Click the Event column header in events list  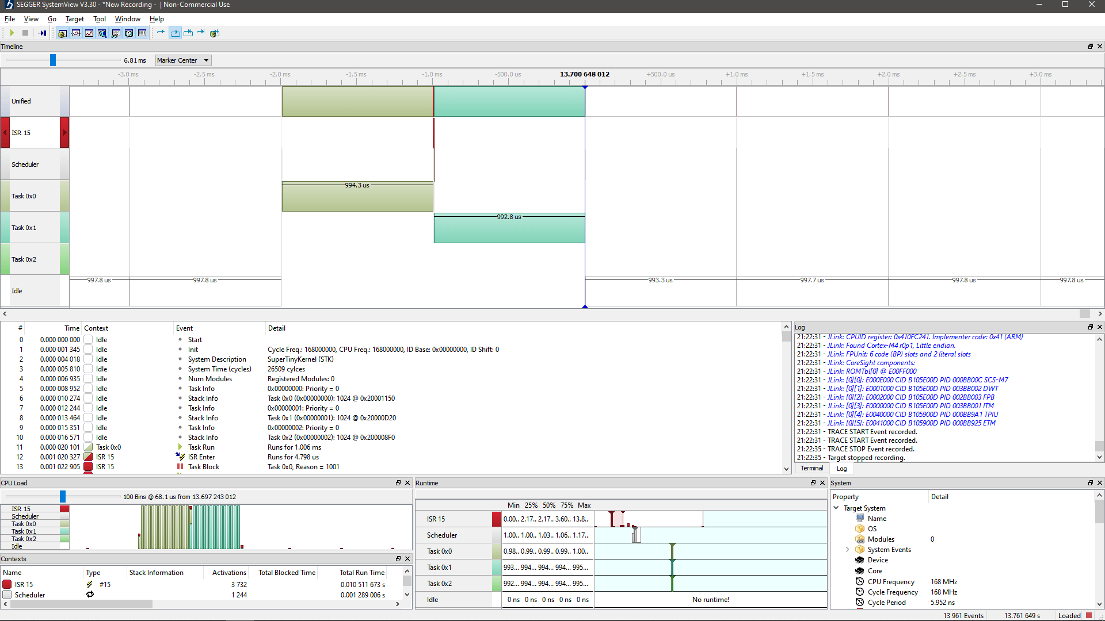click(185, 328)
